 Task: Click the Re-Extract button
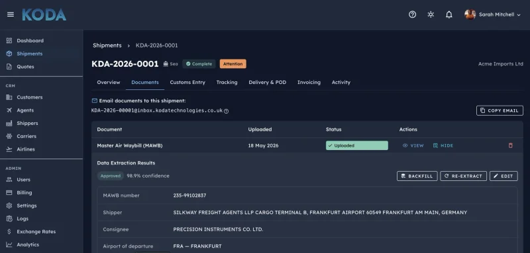click(x=463, y=176)
